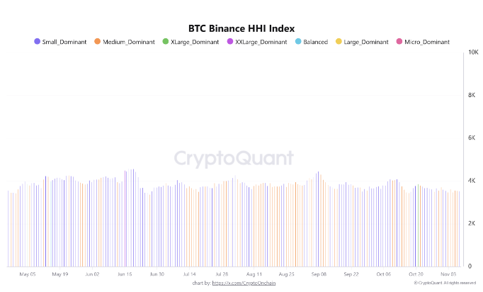Select the Sep 08 date axis label

coord(318,274)
